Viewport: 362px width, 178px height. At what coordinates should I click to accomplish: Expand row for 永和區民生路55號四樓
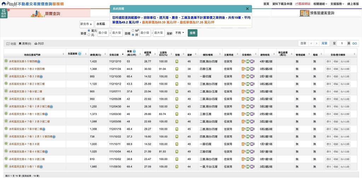[6, 61]
